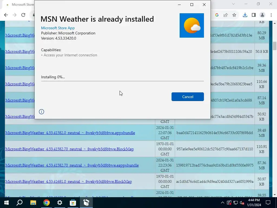Open Windows taskbar search
277x208 pixels.
19,203
